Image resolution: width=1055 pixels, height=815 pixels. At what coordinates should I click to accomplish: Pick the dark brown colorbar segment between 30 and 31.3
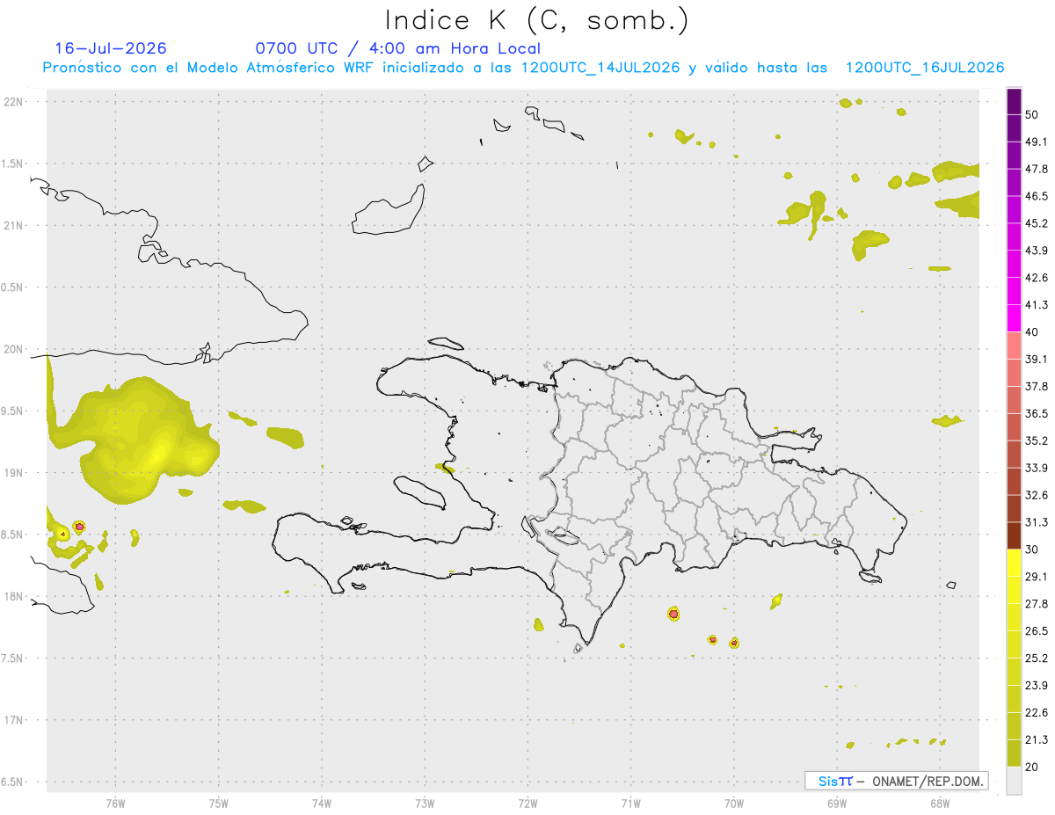(x=1014, y=535)
